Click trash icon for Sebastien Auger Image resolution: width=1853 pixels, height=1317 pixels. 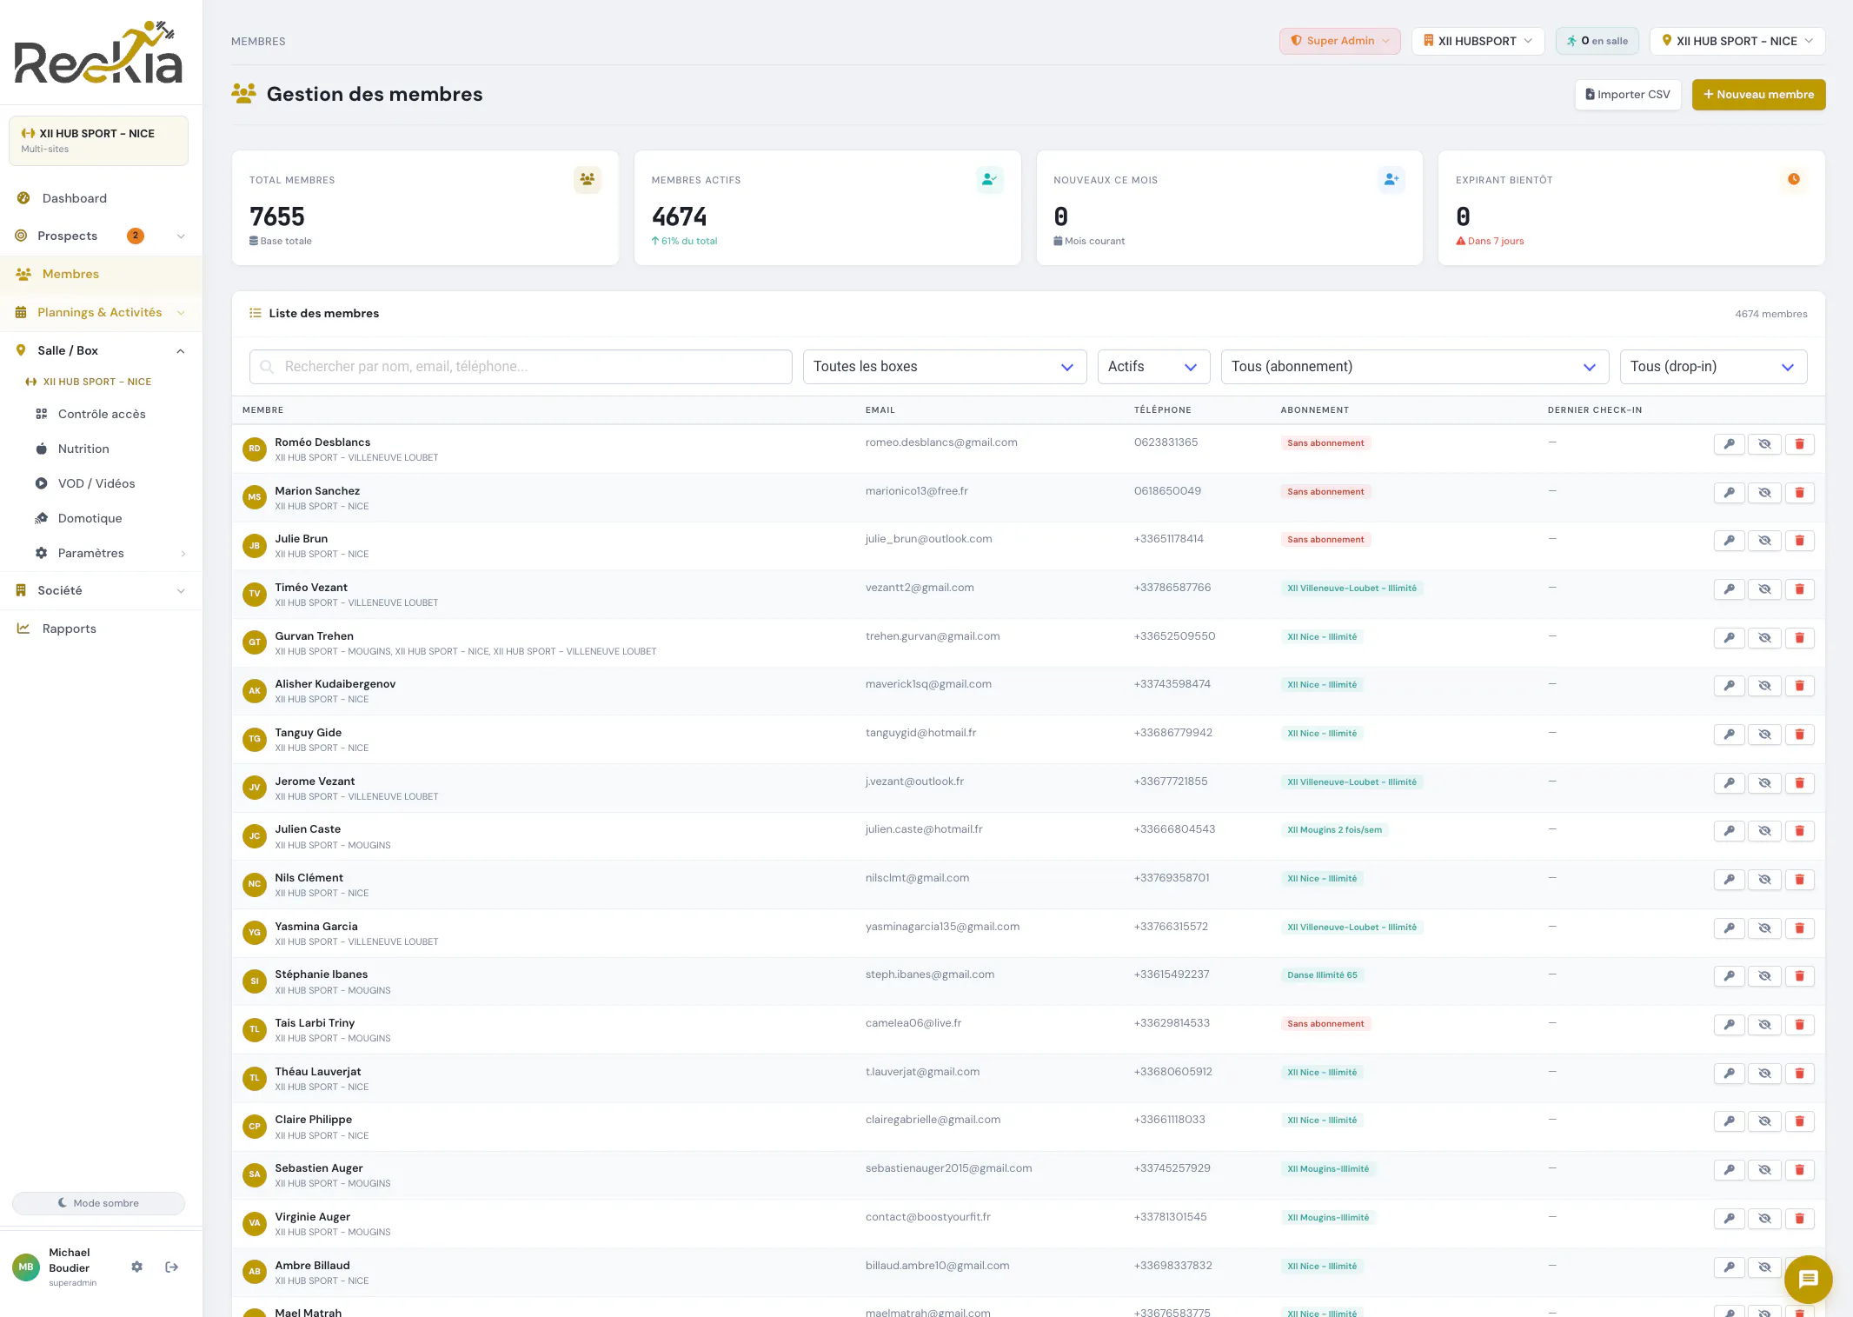(1799, 1170)
